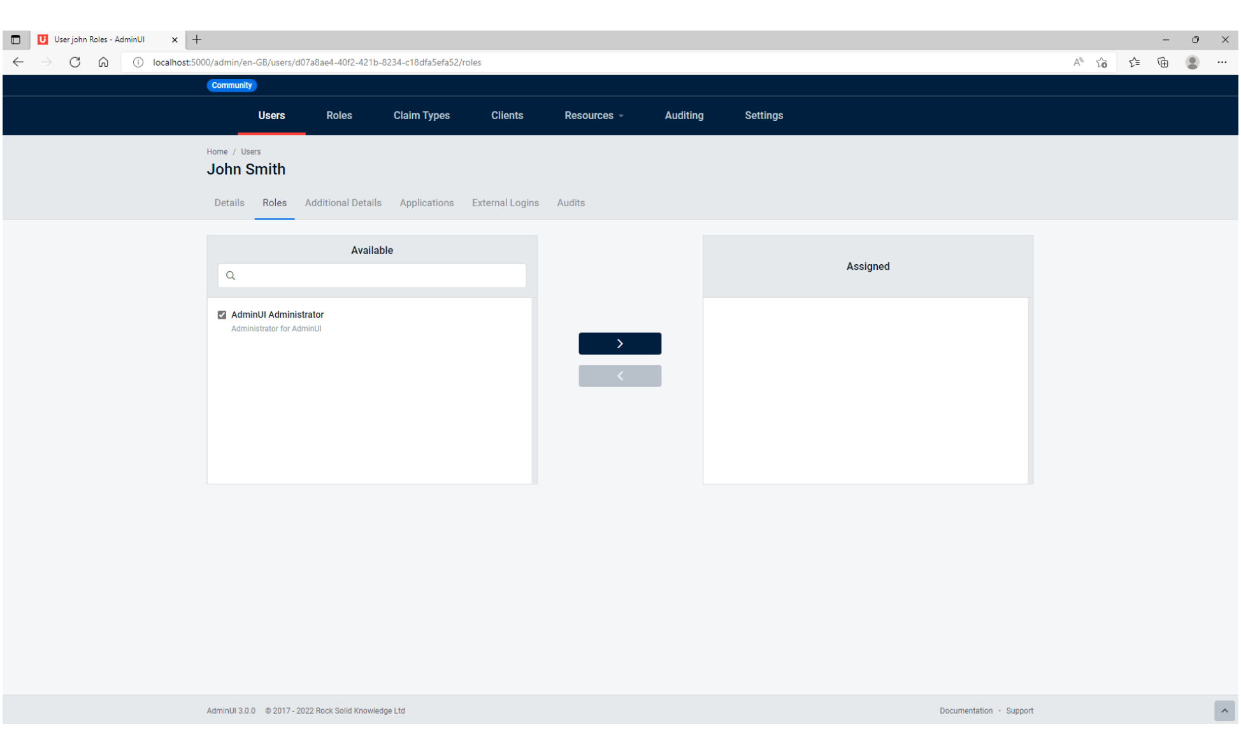Click the AdminUI Administrator role name

[277, 314]
